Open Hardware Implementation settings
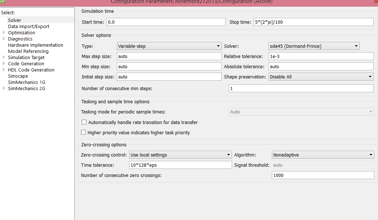The image size is (378, 220). click(x=35, y=45)
